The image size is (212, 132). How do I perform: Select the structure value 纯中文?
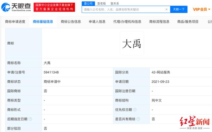pos(157,100)
